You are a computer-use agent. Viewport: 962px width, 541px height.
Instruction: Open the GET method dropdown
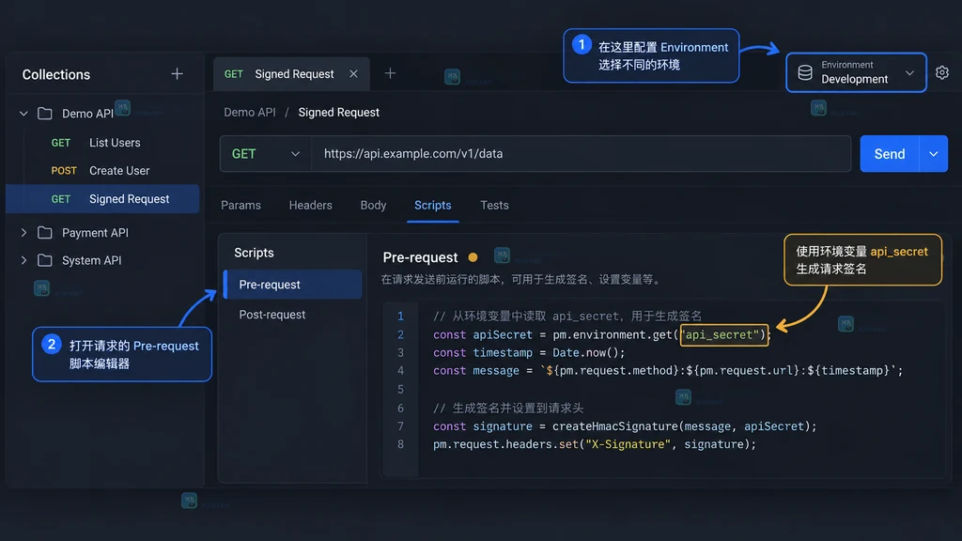tap(265, 154)
